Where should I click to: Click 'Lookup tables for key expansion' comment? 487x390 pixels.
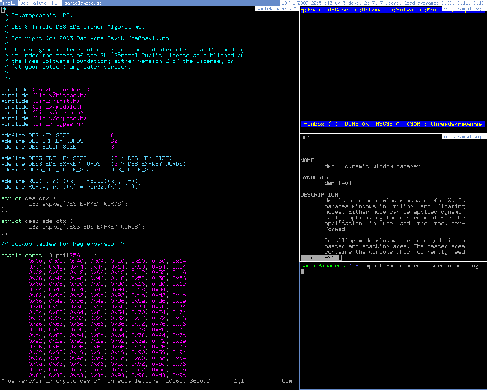point(64,244)
